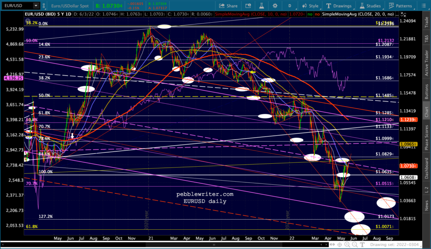Viewport: 431px width, 249px height.
Task: Click the yellow arrow marker on chart
Action: [253, 72]
